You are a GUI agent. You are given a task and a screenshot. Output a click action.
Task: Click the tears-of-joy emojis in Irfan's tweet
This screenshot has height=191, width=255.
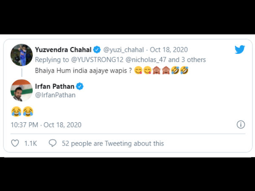pos(22,112)
